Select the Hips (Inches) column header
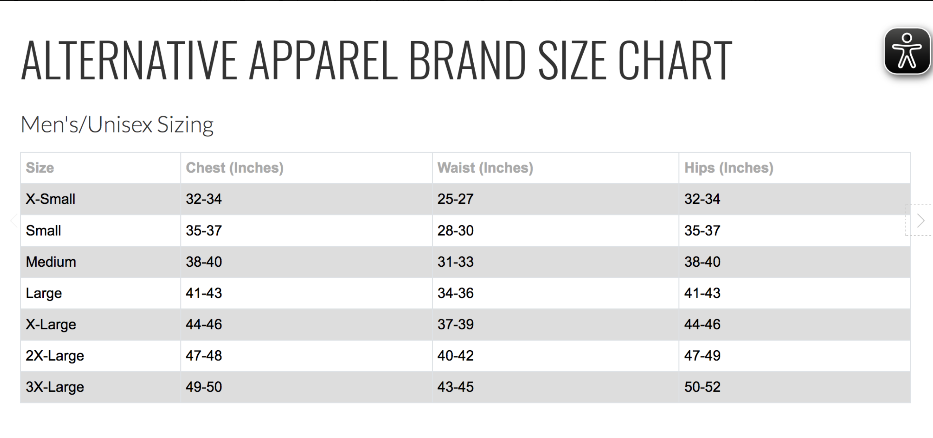The width and height of the screenshot is (933, 438). [x=729, y=168]
